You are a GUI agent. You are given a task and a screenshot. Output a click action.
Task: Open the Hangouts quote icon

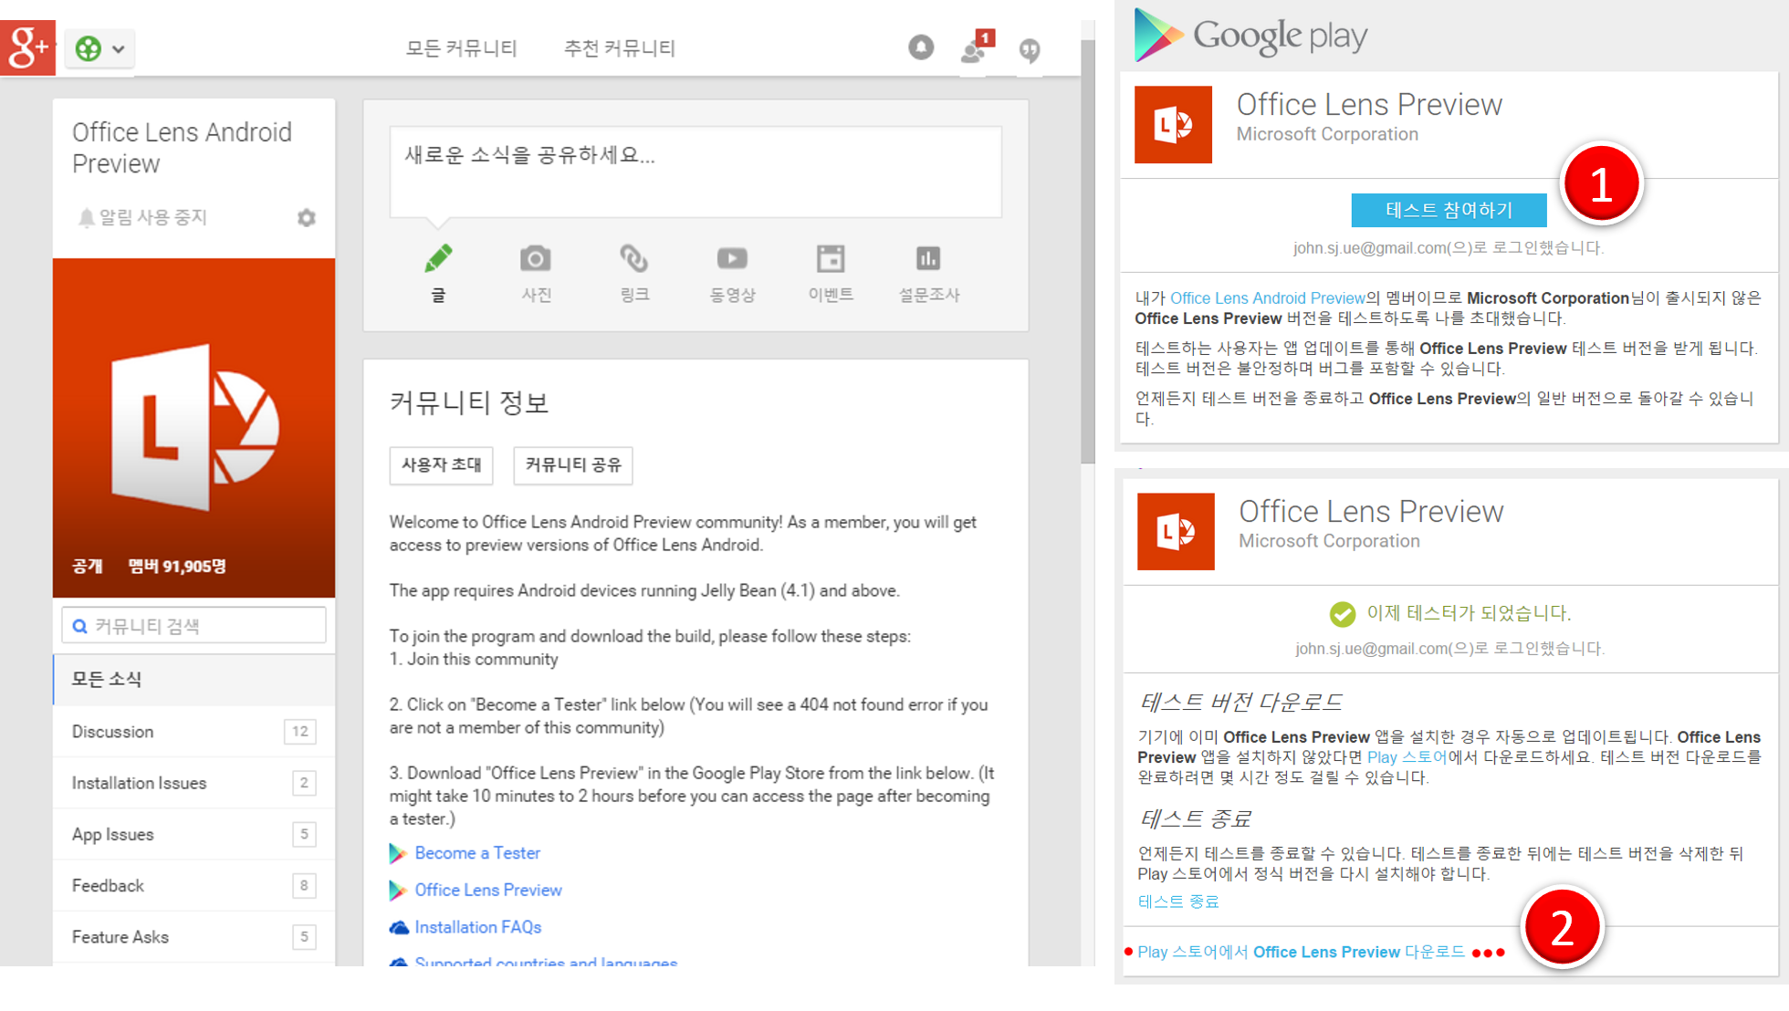(1030, 49)
